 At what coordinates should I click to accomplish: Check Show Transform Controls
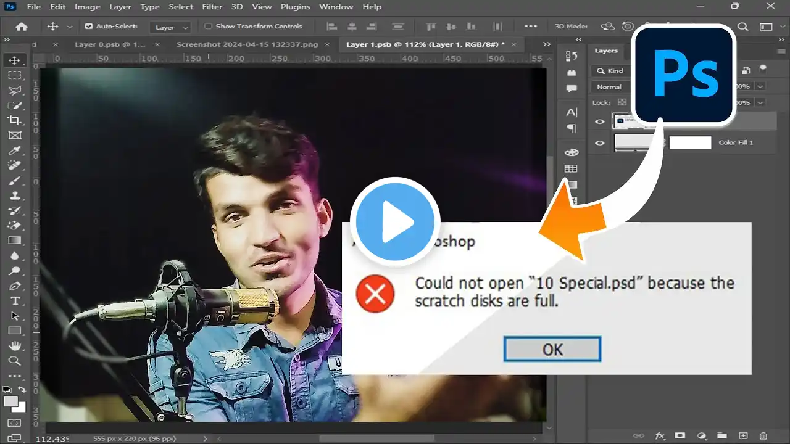209,27
